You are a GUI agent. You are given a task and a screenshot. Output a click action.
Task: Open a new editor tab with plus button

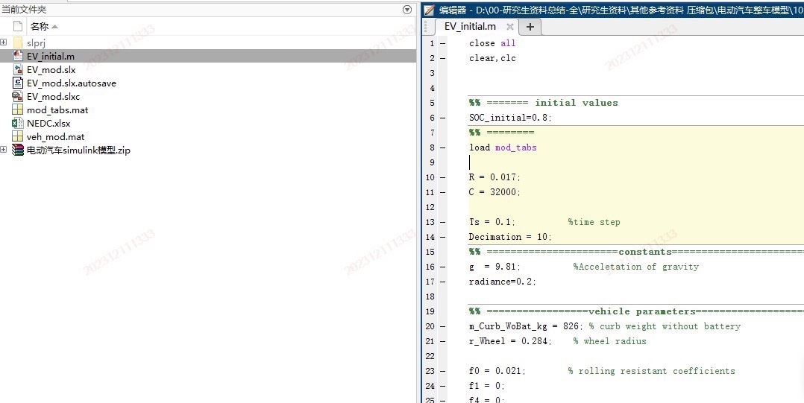point(530,27)
